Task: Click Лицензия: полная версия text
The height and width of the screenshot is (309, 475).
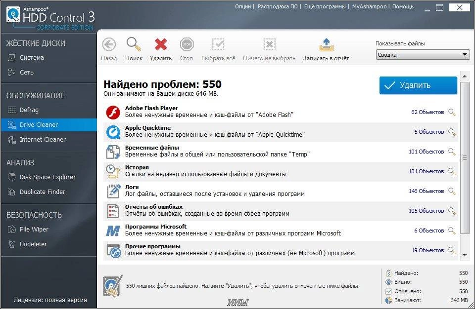Action: 50,300
